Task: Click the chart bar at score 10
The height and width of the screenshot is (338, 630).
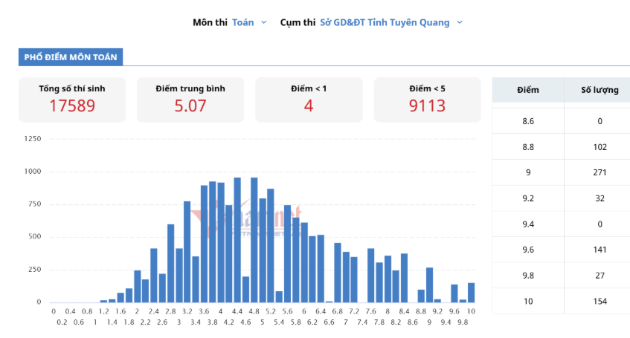Action: pyautogui.click(x=472, y=293)
